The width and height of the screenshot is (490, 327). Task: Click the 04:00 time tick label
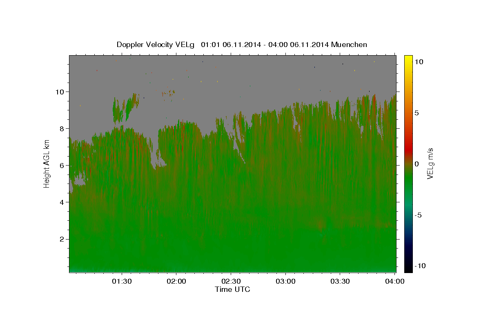click(395, 281)
